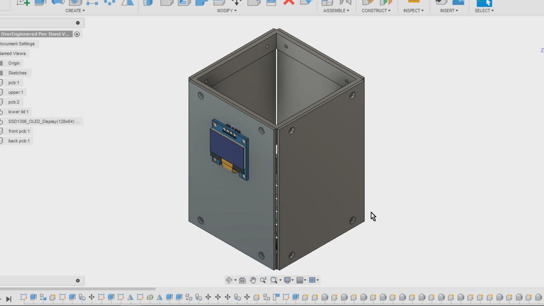Collapse the browser panel with minus button

pos(78,23)
